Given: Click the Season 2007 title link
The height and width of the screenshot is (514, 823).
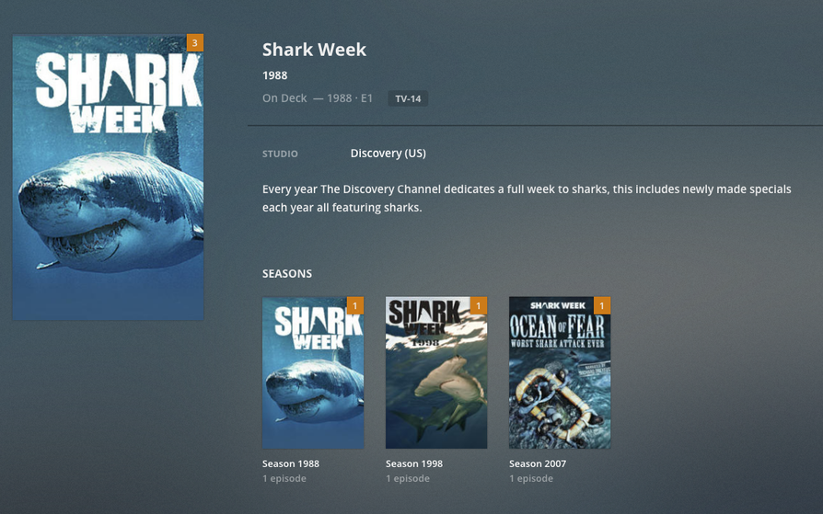Looking at the screenshot, I should pyautogui.click(x=538, y=463).
